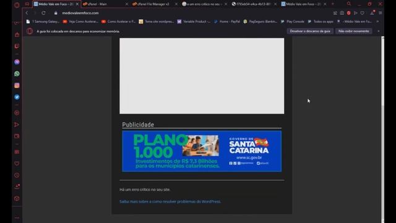Image resolution: width=396 pixels, height=223 pixels.
Task: Open Speed Dial grid sidebar icon
Action: click(17, 152)
